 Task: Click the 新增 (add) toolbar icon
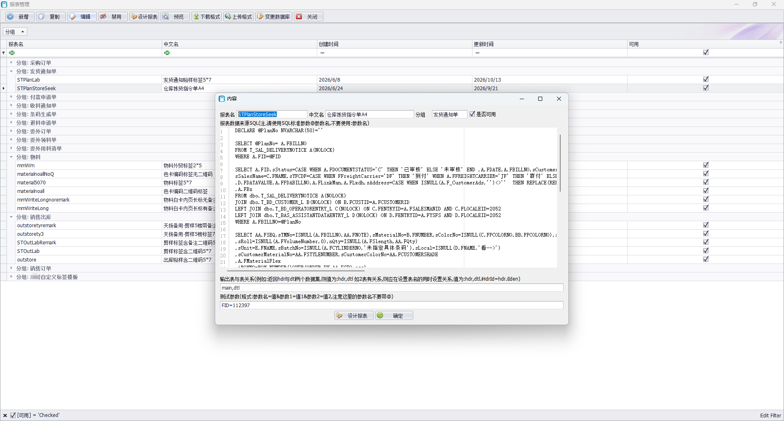[x=11, y=17]
